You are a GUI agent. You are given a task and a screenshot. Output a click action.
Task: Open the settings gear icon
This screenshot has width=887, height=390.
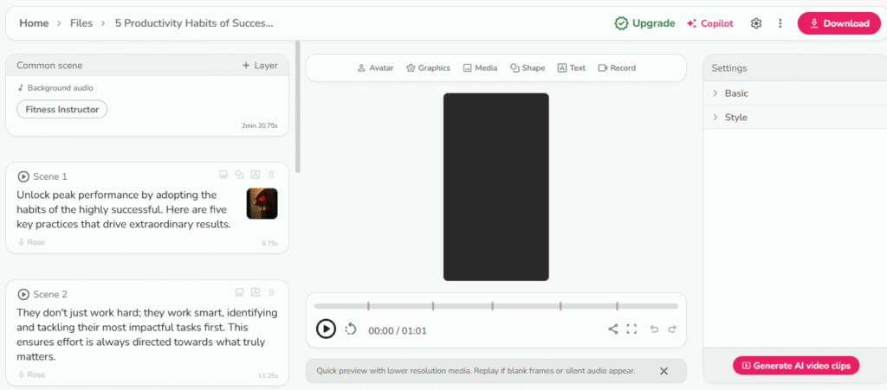pos(755,23)
